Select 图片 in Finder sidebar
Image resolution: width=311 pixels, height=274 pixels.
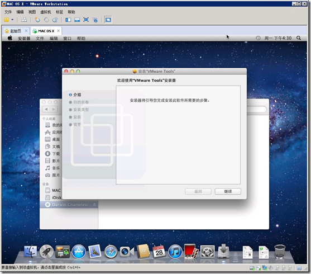tap(52, 175)
